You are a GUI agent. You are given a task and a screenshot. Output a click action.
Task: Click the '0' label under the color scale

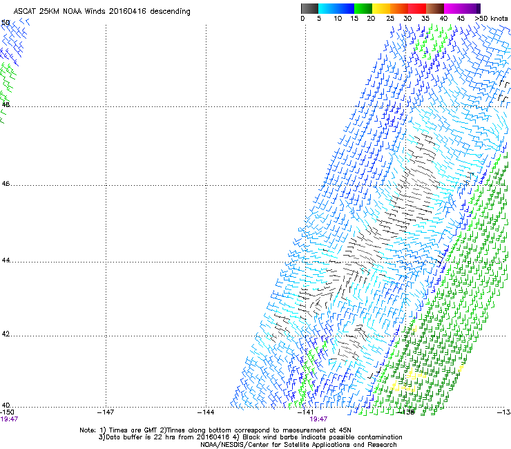tap(302, 19)
